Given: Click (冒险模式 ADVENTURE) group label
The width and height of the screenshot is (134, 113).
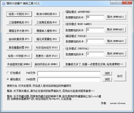Looking at the screenshot, I should [78, 12].
